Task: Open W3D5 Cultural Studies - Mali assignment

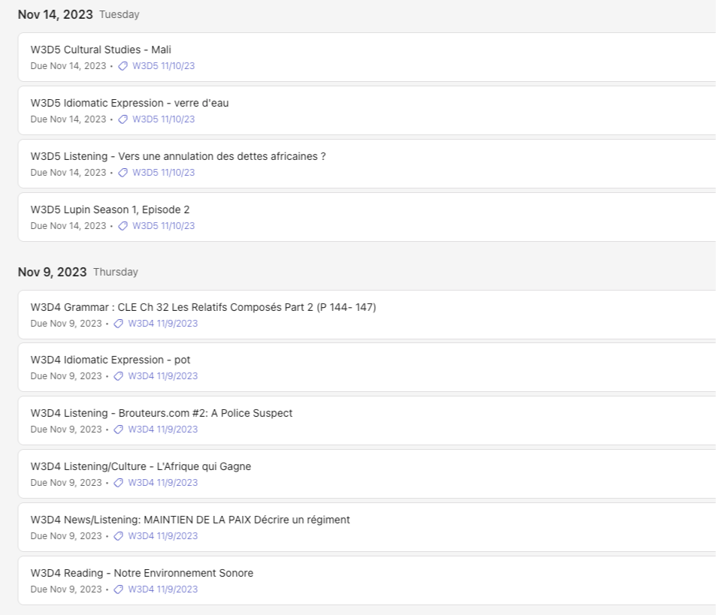Action: tap(101, 50)
